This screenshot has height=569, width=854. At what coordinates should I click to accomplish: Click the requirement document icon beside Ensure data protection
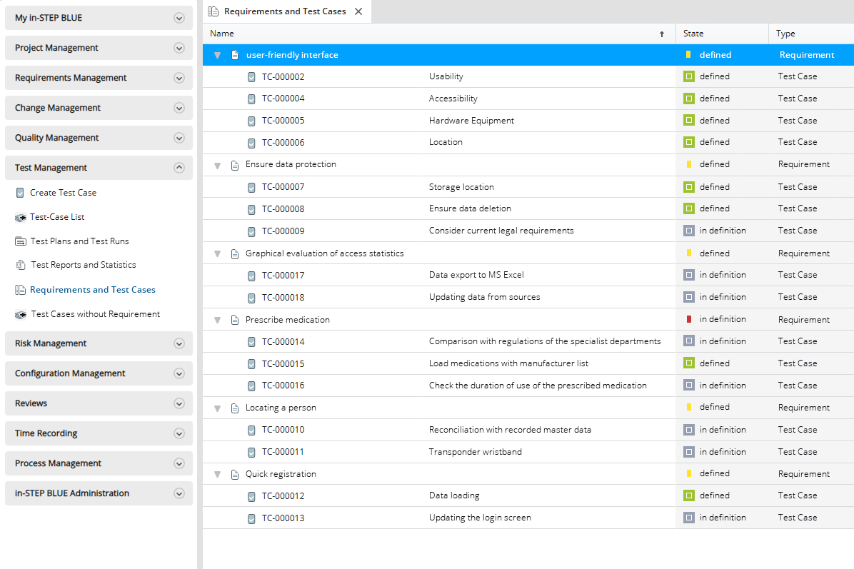click(235, 164)
